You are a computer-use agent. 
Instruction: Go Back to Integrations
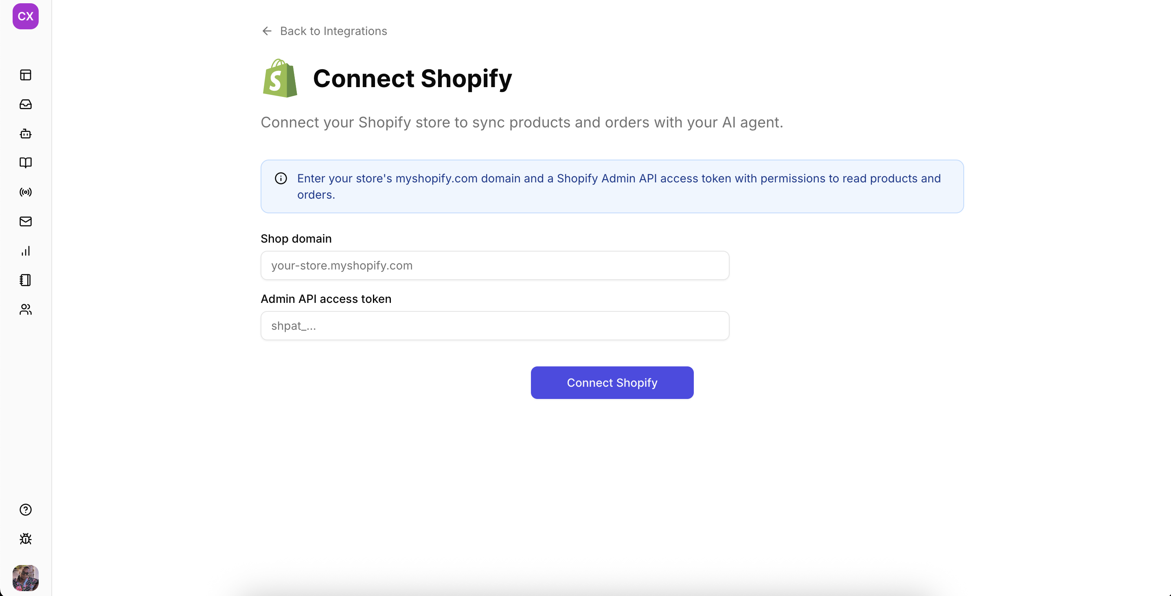(333, 31)
